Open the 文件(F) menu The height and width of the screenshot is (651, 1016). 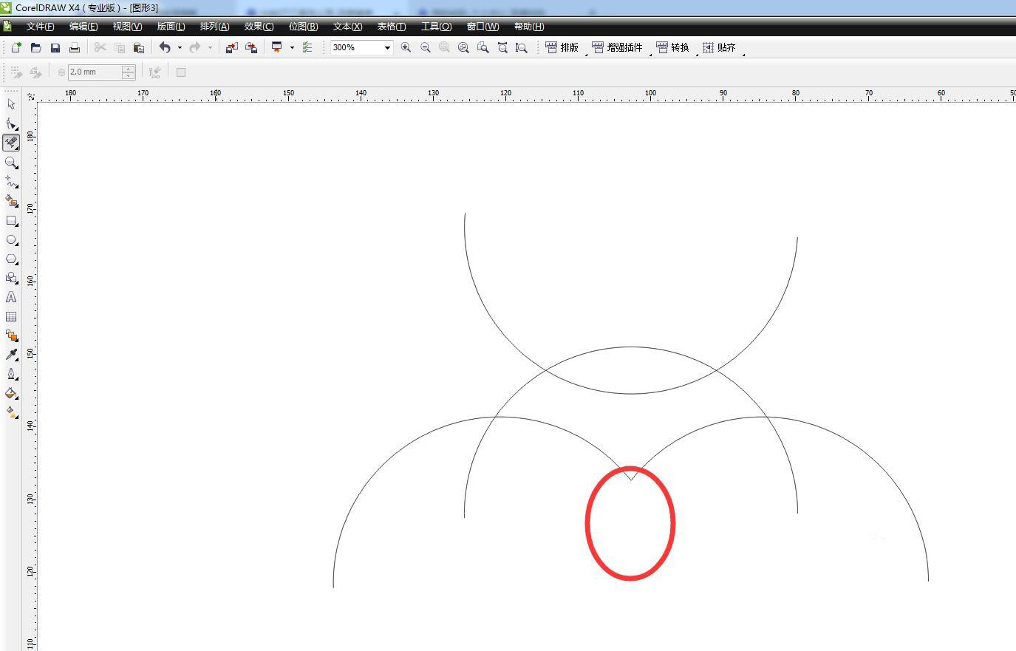coord(40,27)
